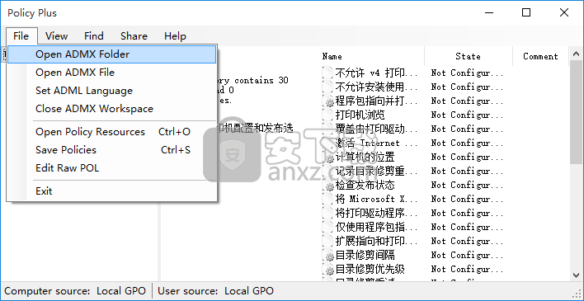584x301 pixels.
Task: Sort by the State column header
Action: [469, 57]
